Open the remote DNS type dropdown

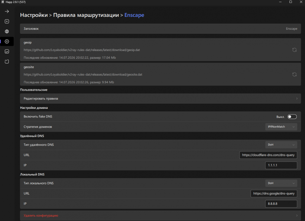[x=281, y=145]
